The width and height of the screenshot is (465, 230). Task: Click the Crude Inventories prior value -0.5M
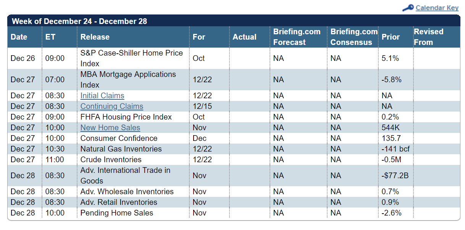391,160
